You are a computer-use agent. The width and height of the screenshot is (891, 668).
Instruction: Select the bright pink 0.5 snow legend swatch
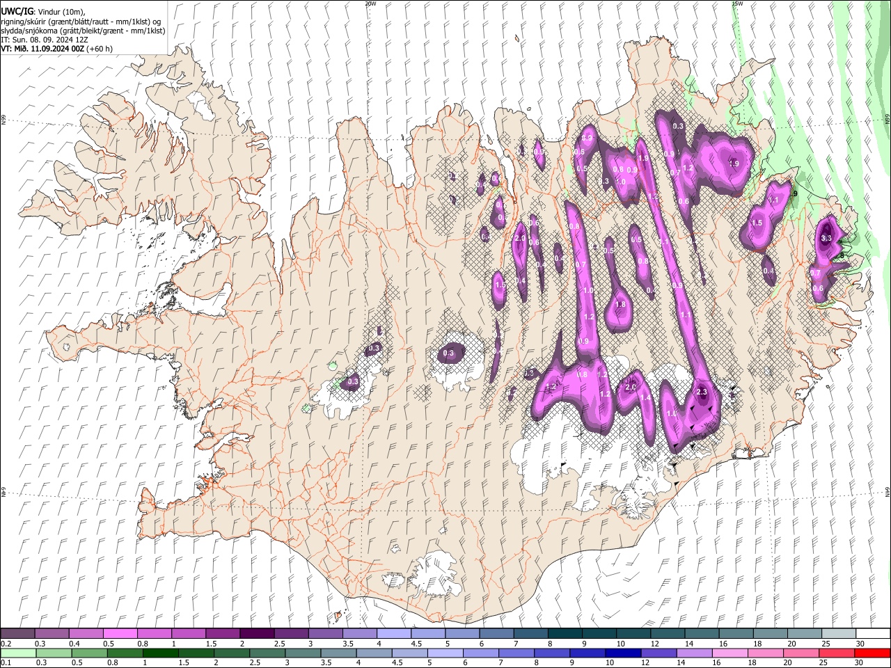pyautogui.click(x=120, y=634)
